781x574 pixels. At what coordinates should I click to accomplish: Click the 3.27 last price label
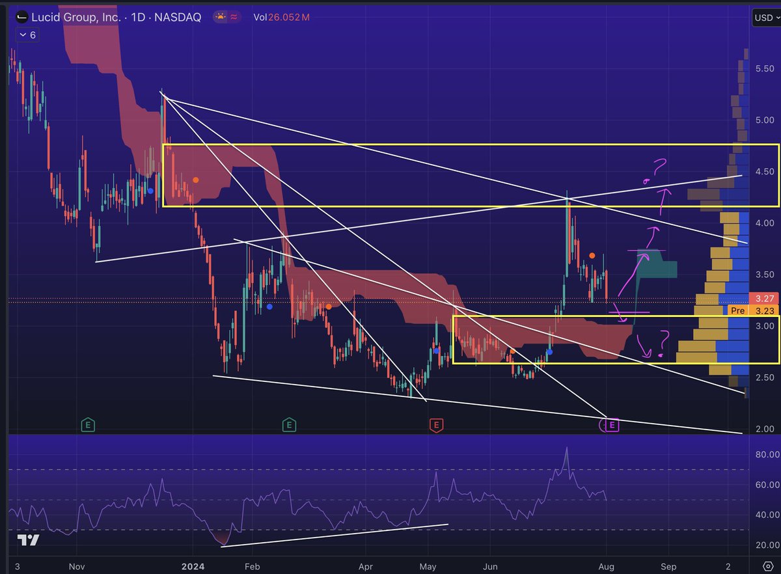pyautogui.click(x=765, y=299)
